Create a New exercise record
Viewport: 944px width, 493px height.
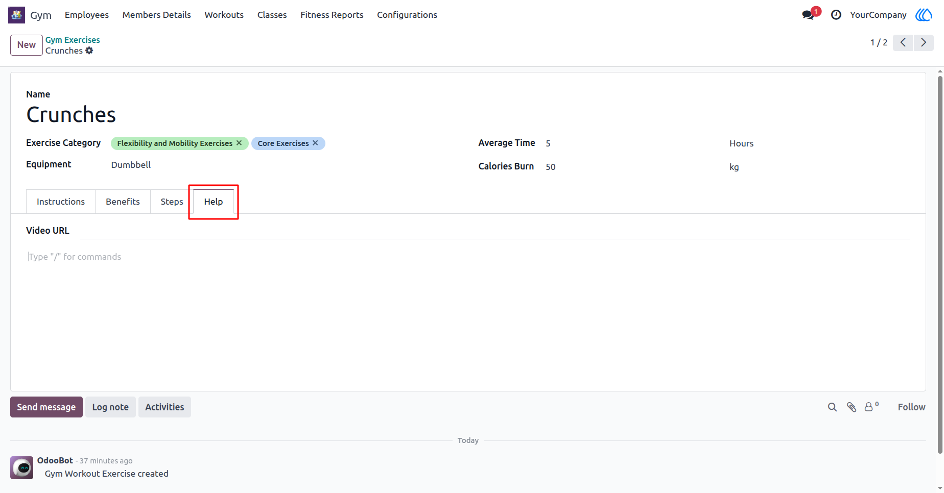click(27, 45)
